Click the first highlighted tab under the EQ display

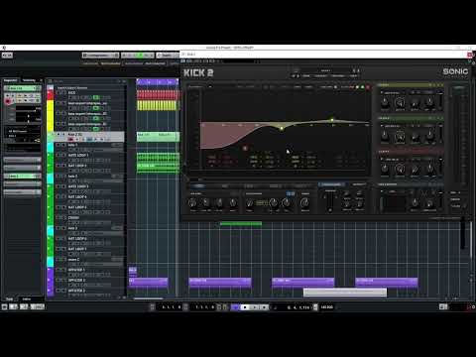pyautogui.click(x=198, y=185)
